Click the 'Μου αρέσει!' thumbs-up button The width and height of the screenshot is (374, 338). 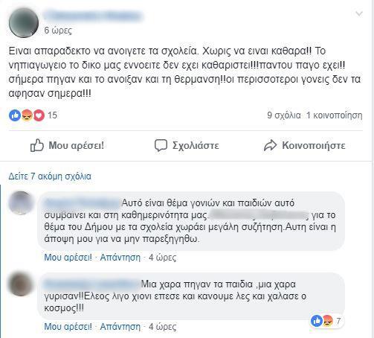[67, 145]
